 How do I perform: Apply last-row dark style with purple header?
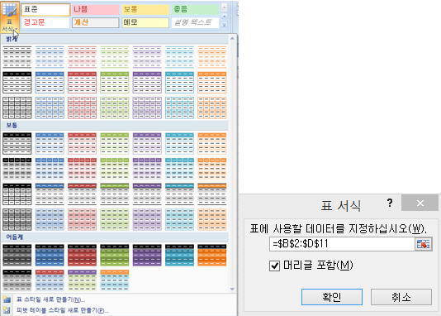click(82, 280)
